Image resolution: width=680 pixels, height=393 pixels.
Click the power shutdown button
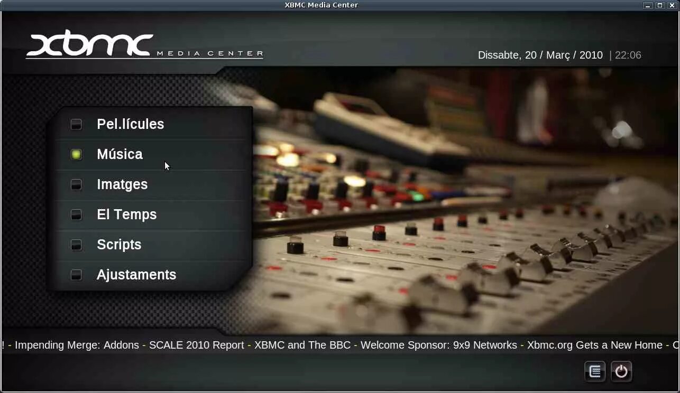(x=621, y=371)
